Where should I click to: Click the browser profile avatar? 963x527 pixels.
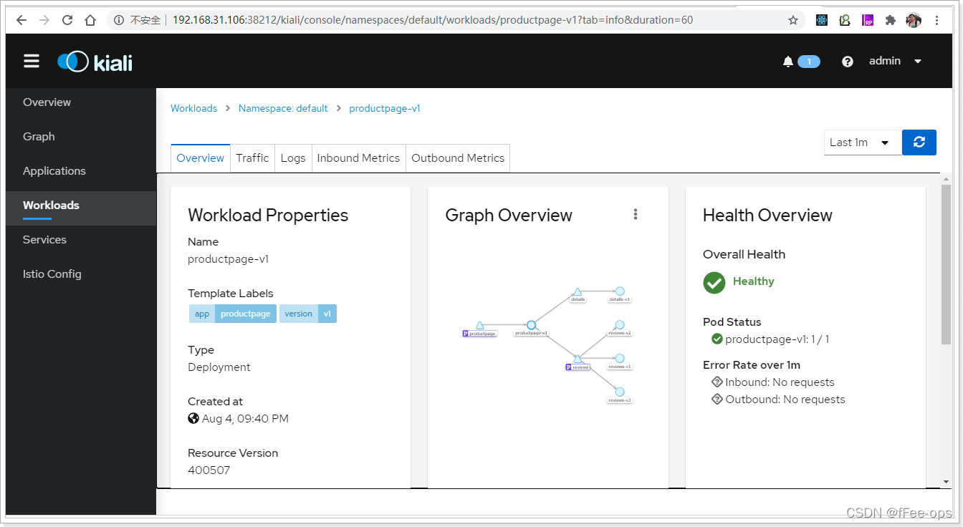914,20
